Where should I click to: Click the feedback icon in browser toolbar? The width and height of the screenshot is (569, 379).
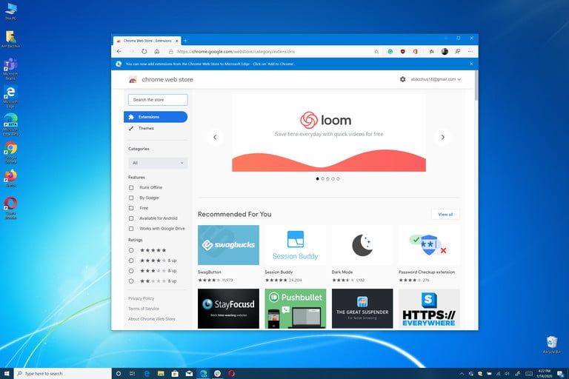point(458,52)
